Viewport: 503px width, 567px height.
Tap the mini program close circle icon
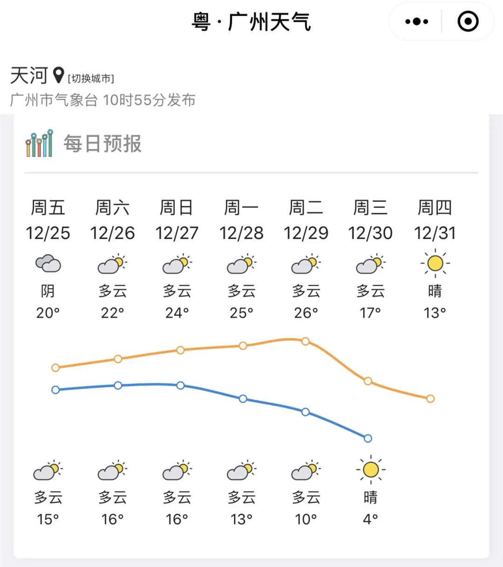[468, 21]
